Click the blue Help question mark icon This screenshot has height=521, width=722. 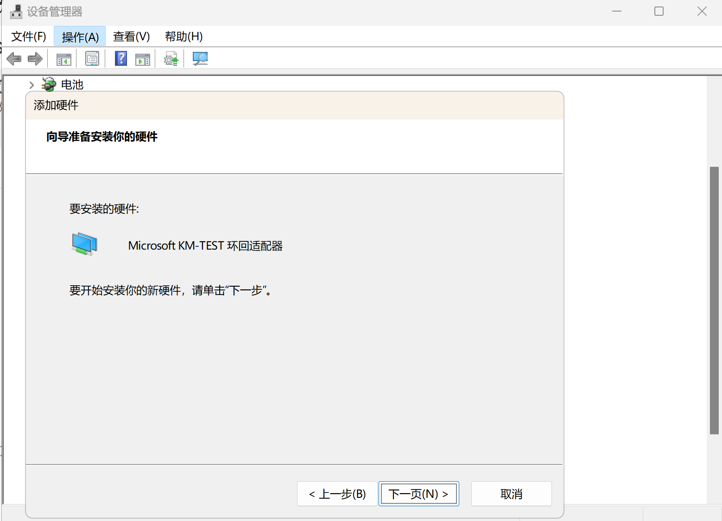point(121,58)
